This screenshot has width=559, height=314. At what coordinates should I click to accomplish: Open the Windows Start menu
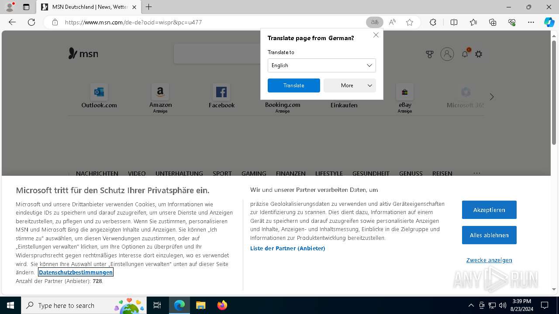[10, 305]
